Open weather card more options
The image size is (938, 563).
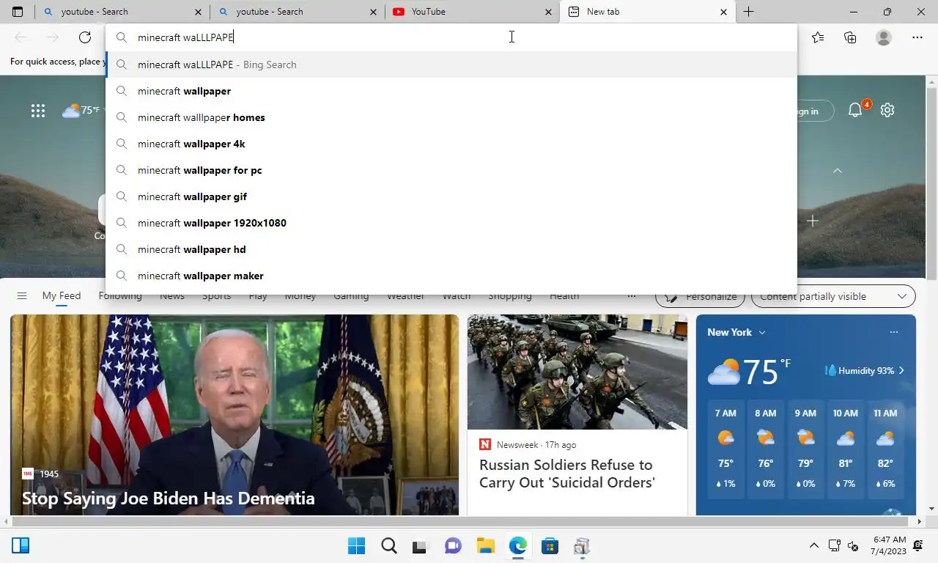click(x=893, y=332)
